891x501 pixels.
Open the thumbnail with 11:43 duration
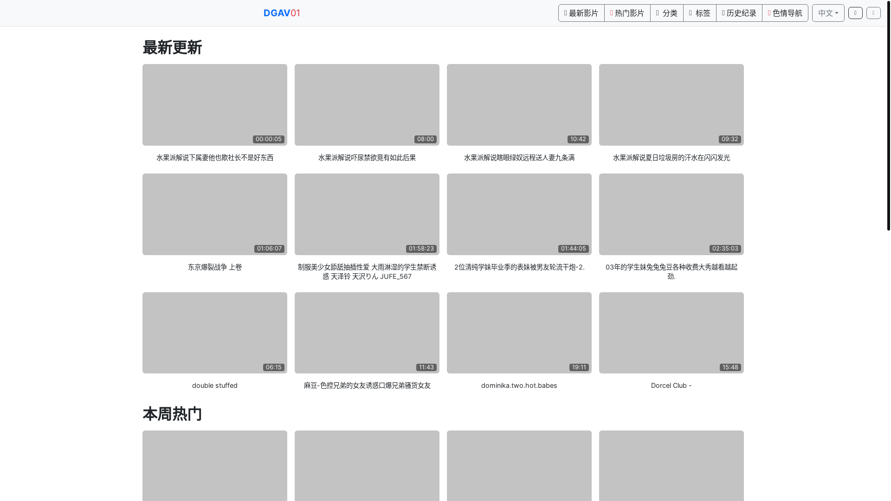367,333
